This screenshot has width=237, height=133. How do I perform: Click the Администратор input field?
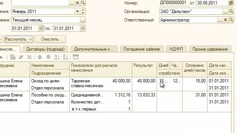pyautogui.click(x=188, y=20)
